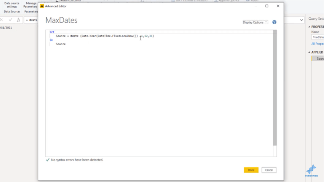This screenshot has height=182, width=324.
Task: Click the fx formula icon in formula bar
Action: 18,20
